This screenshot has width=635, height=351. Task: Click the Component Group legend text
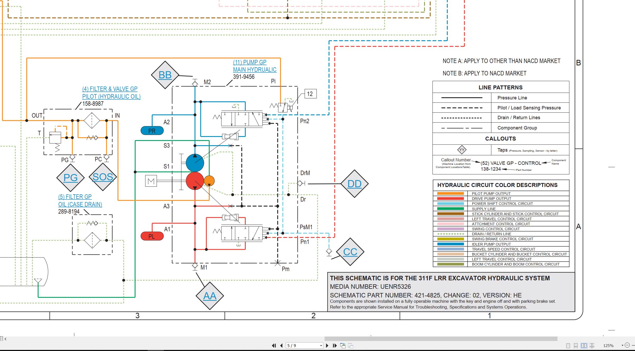tap(517, 128)
